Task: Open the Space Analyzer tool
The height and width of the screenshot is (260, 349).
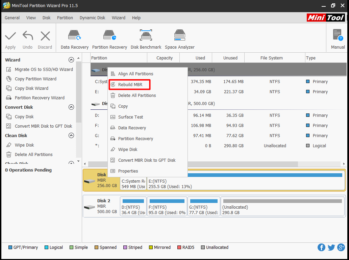Action: 179,39
